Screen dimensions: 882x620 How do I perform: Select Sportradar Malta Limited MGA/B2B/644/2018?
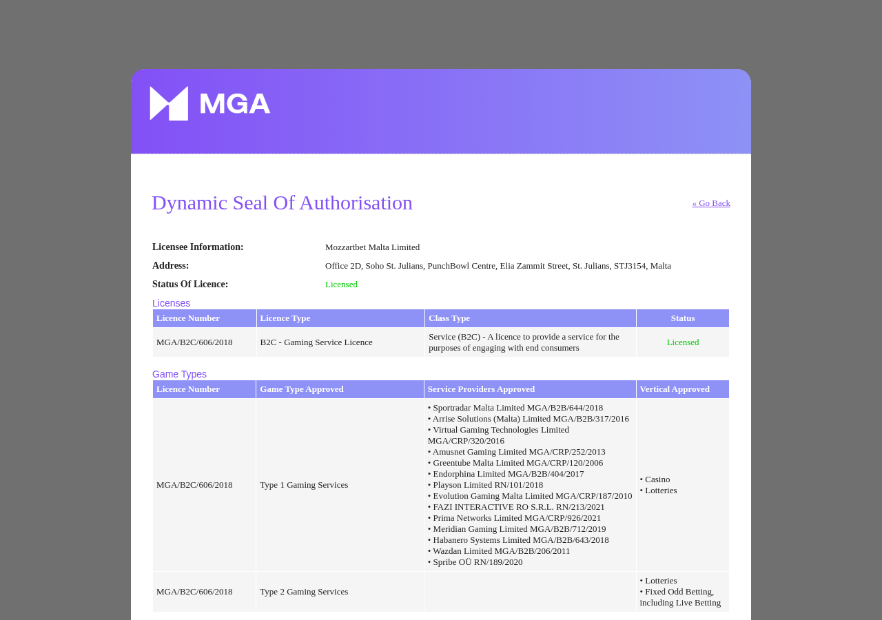click(515, 408)
